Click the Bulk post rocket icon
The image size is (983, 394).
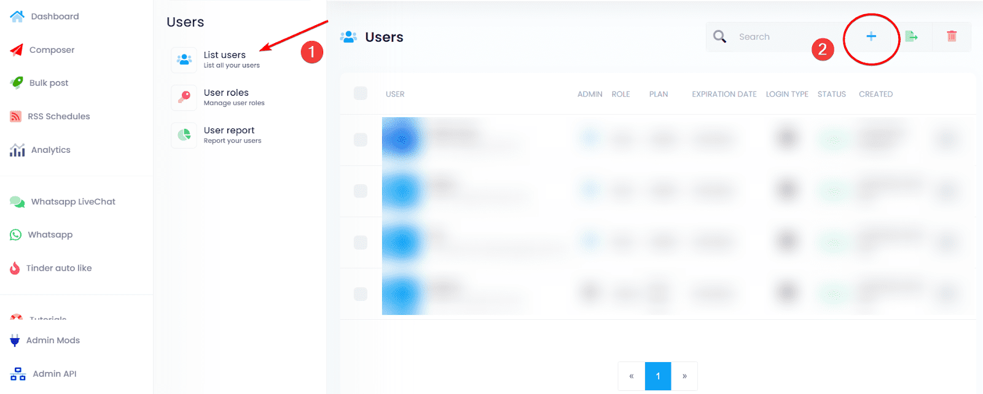point(17,83)
